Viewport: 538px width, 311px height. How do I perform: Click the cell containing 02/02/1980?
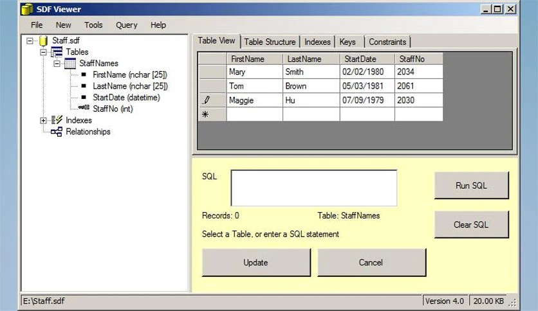coord(367,71)
